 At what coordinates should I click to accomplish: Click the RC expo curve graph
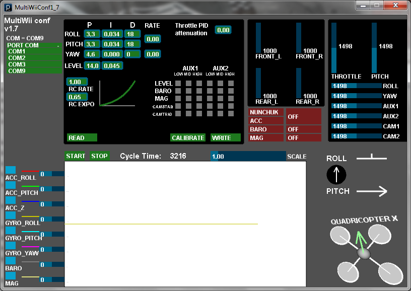pyautogui.click(x=117, y=93)
